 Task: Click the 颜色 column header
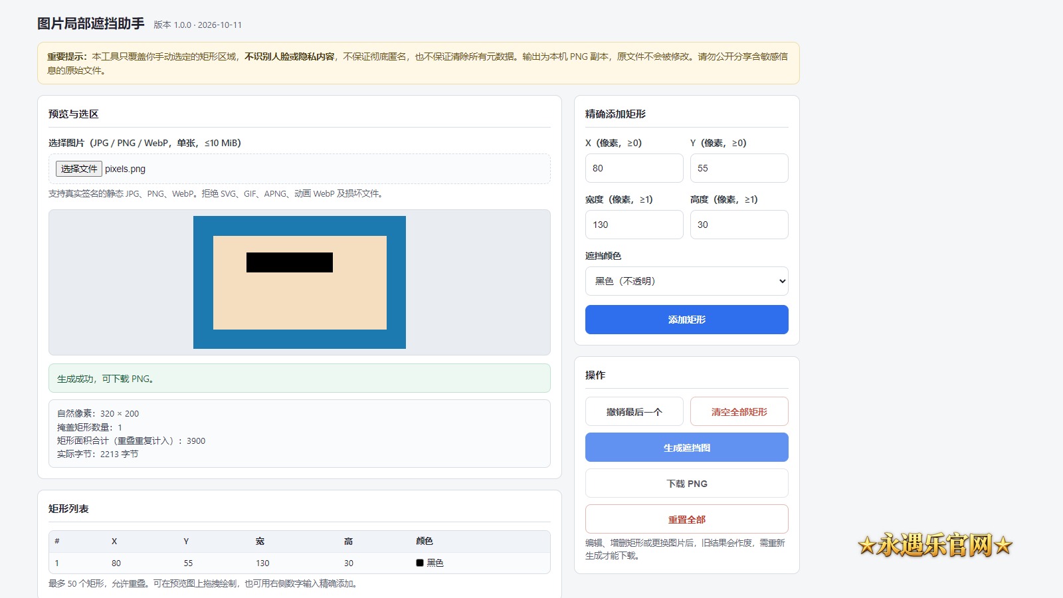coord(425,541)
